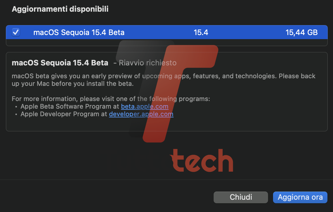Click the 15.4 version number in the update row
This screenshot has height=212, width=333.
(201, 32)
